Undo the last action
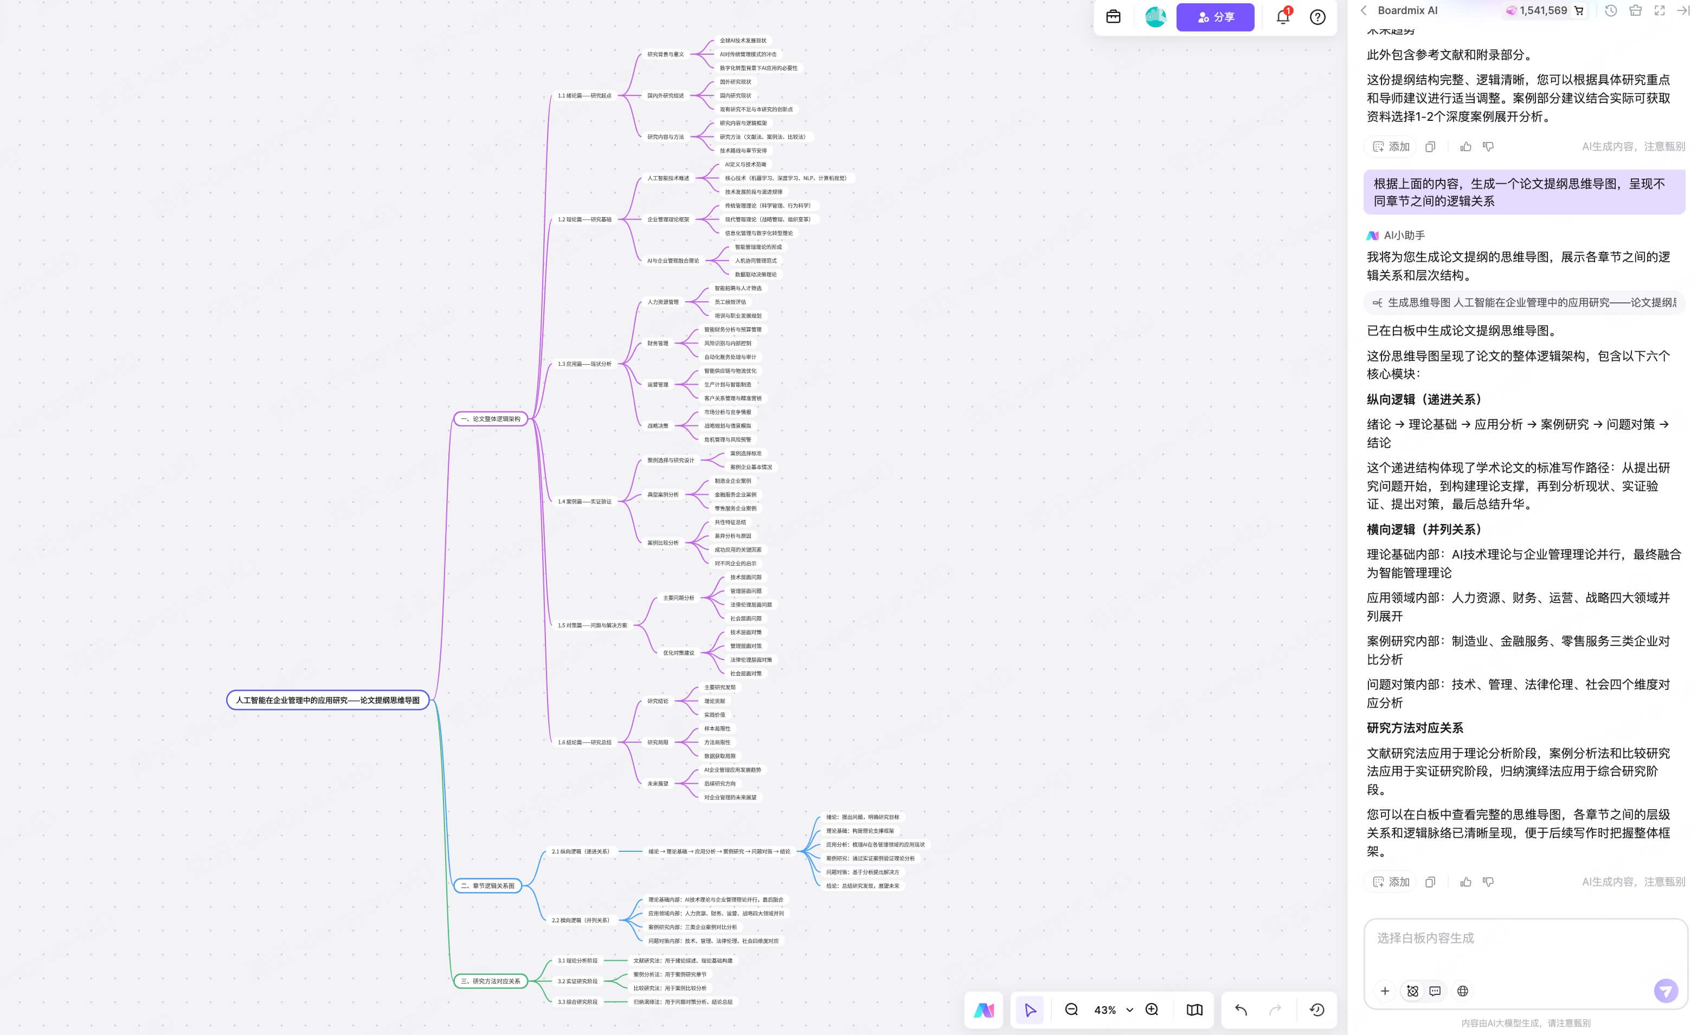The image size is (1697, 1035). pos(1241,1010)
